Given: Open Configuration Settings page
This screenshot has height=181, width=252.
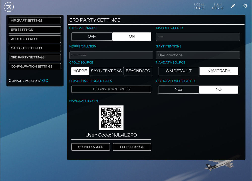Looking at the screenshot, I should 35,67.
